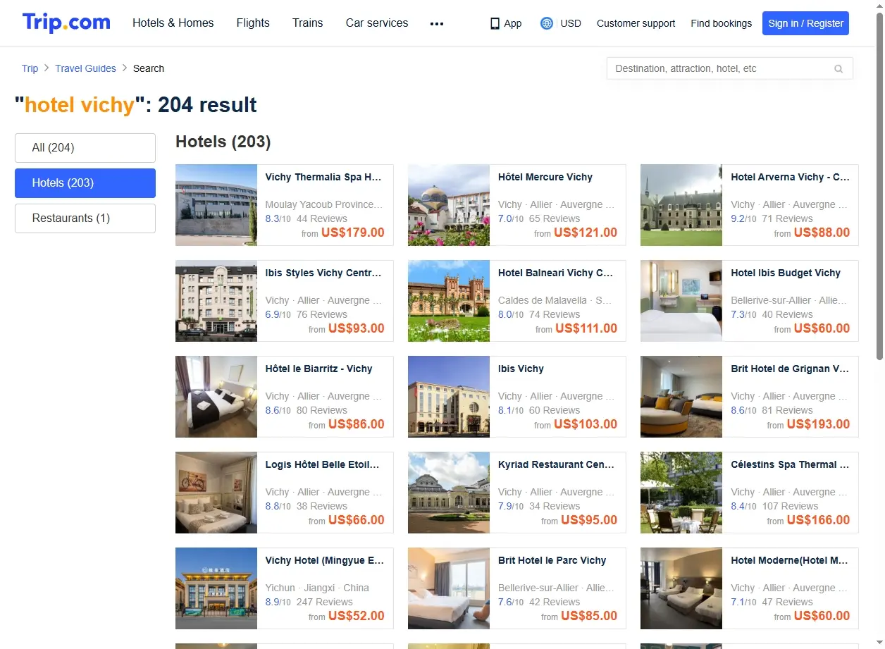Click the US$88.00 price
Viewport: 885px width, 649px height.
click(822, 233)
